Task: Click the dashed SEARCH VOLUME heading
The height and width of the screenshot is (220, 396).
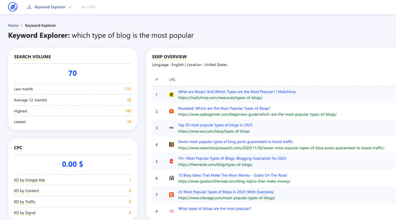Action: (x=32, y=56)
